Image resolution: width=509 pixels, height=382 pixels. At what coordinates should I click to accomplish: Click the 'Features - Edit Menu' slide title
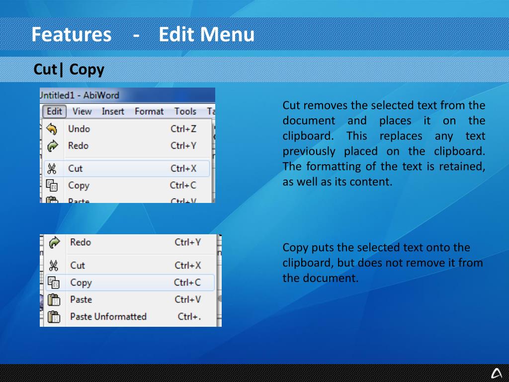(x=143, y=34)
